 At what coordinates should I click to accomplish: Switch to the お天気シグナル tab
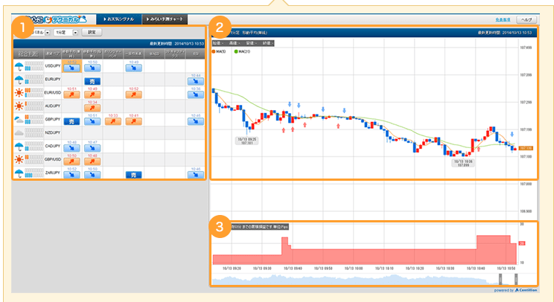[121, 19]
